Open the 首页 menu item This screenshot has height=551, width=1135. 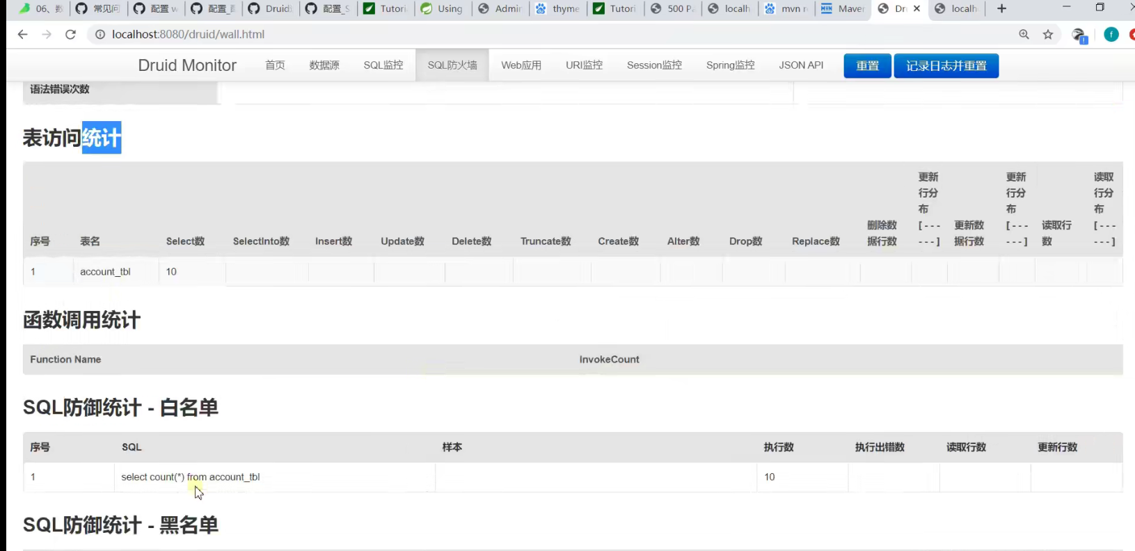[x=275, y=65]
